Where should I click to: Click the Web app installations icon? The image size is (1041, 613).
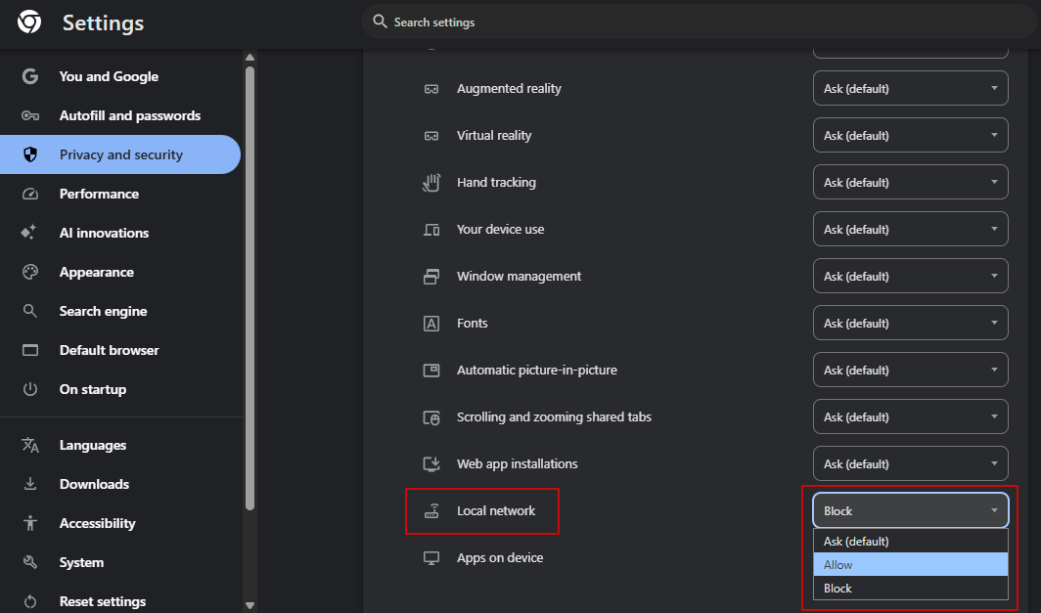coord(431,463)
